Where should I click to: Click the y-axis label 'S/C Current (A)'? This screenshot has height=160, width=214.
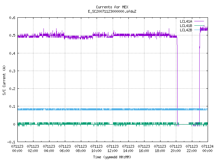(4, 80)
